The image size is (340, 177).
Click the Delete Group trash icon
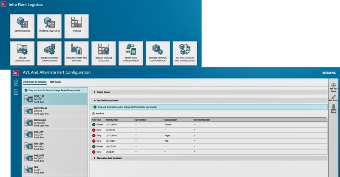[333, 109]
